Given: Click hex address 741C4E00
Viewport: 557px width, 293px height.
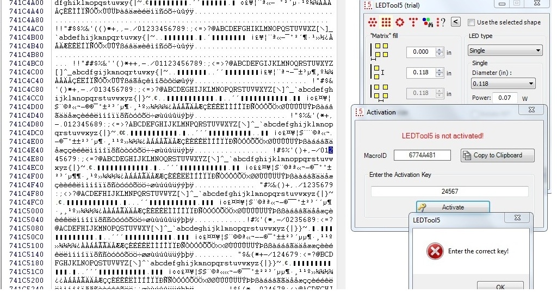Looking at the screenshot, I should (x=27, y=142).
